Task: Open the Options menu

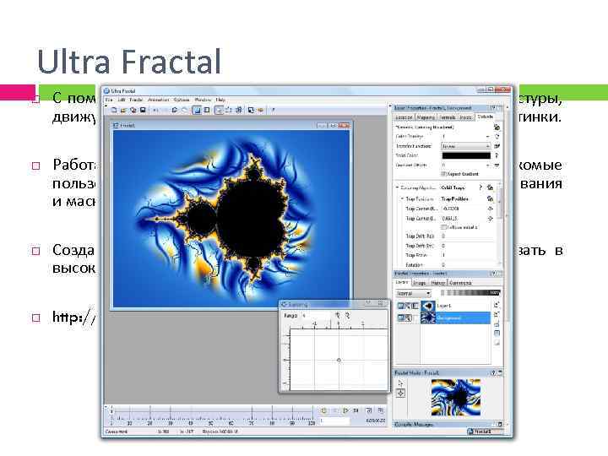Action: (x=181, y=100)
